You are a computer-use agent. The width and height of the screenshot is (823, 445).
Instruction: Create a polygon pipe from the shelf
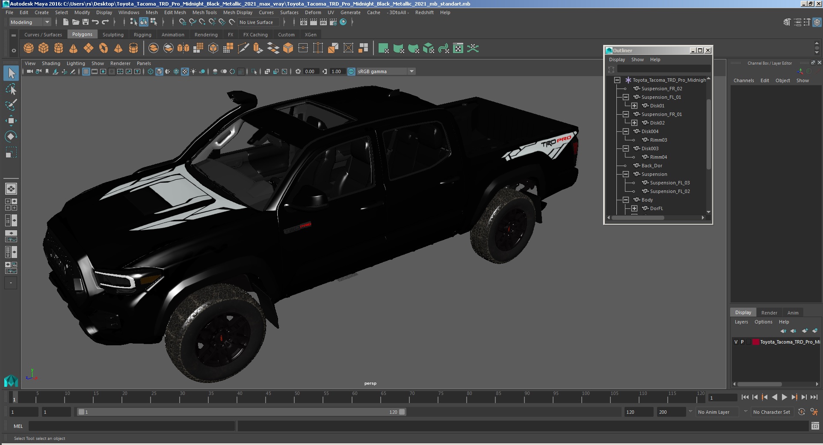[133, 48]
